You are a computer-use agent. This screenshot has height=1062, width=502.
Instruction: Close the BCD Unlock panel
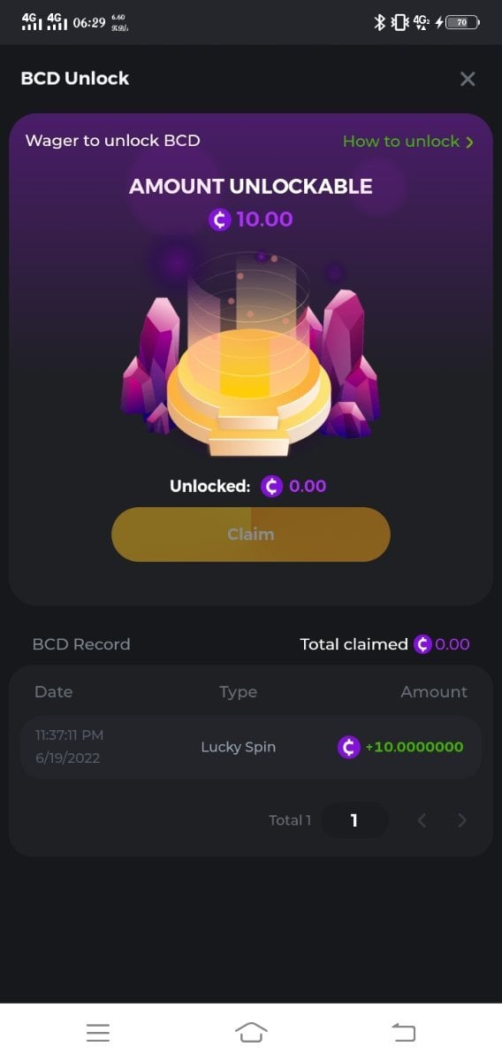coord(468,79)
